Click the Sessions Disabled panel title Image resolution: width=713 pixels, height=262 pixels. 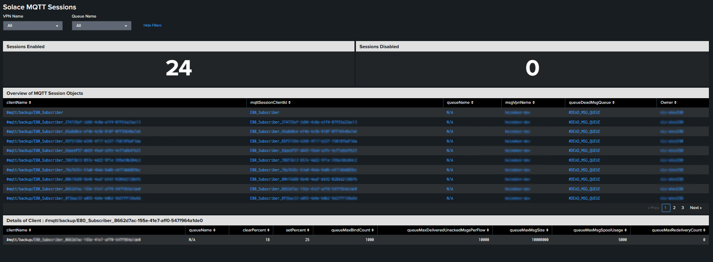[x=379, y=47]
